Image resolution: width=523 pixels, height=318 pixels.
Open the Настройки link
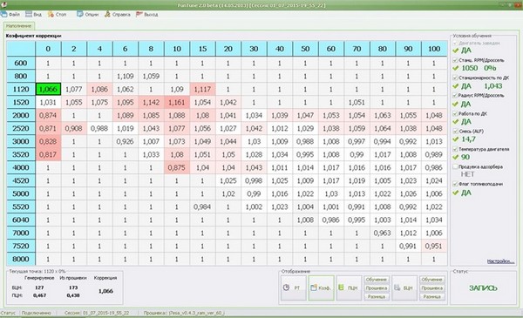pos(500,261)
